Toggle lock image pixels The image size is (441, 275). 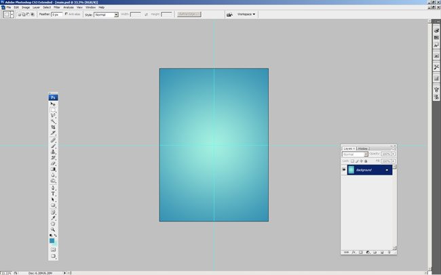[x=357, y=161]
